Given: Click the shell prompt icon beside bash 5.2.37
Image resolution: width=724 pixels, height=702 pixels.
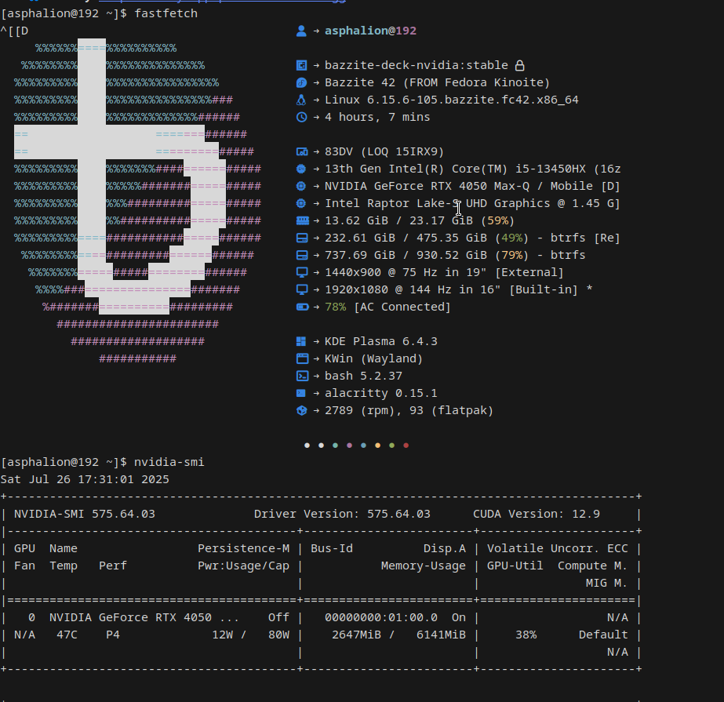Looking at the screenshot, I should [302, 376].
